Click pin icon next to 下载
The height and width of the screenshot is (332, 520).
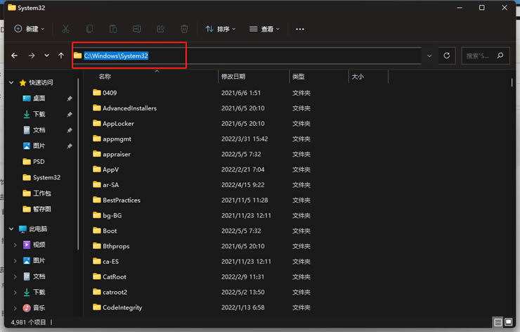click(70, 115)
